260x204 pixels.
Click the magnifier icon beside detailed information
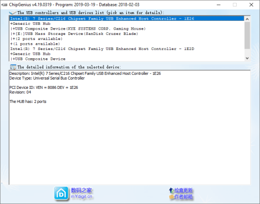[x=13, y=67]
